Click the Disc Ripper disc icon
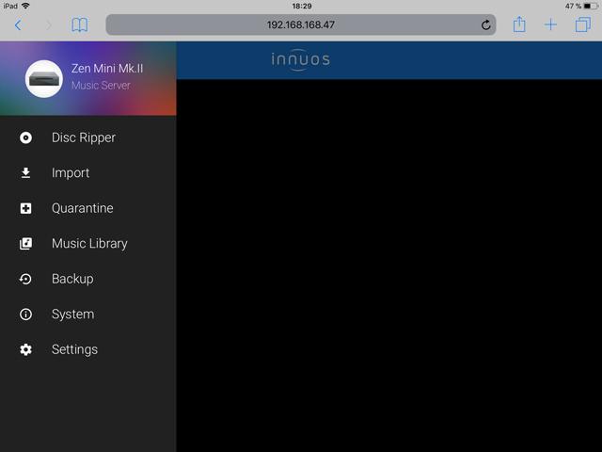 pos(26,137)
